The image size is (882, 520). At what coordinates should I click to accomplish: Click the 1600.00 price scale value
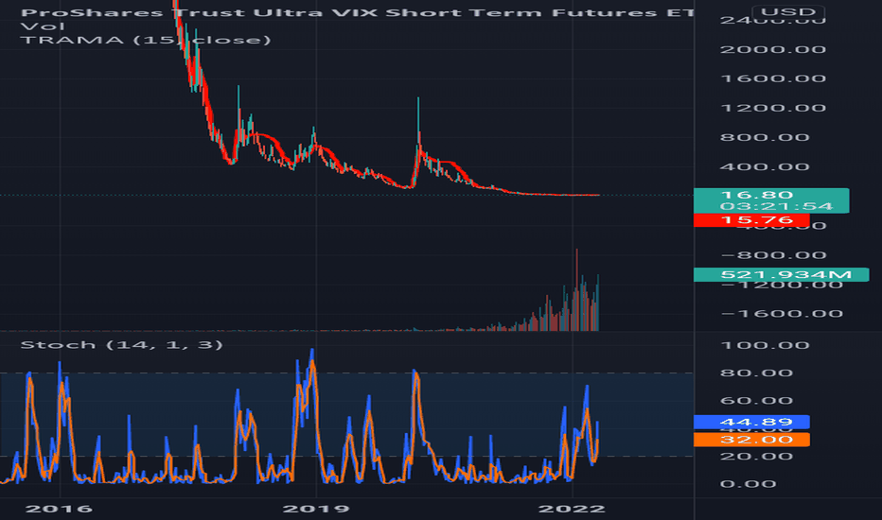point(773,78)
